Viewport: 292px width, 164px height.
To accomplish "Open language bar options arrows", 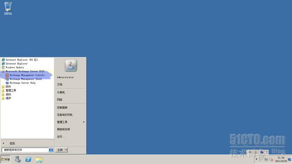I will coord(267,152).
